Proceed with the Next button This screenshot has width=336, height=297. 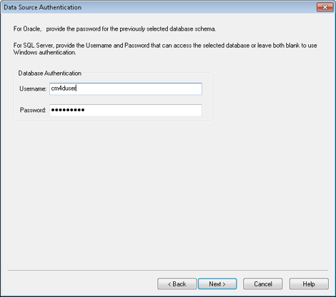217,284
